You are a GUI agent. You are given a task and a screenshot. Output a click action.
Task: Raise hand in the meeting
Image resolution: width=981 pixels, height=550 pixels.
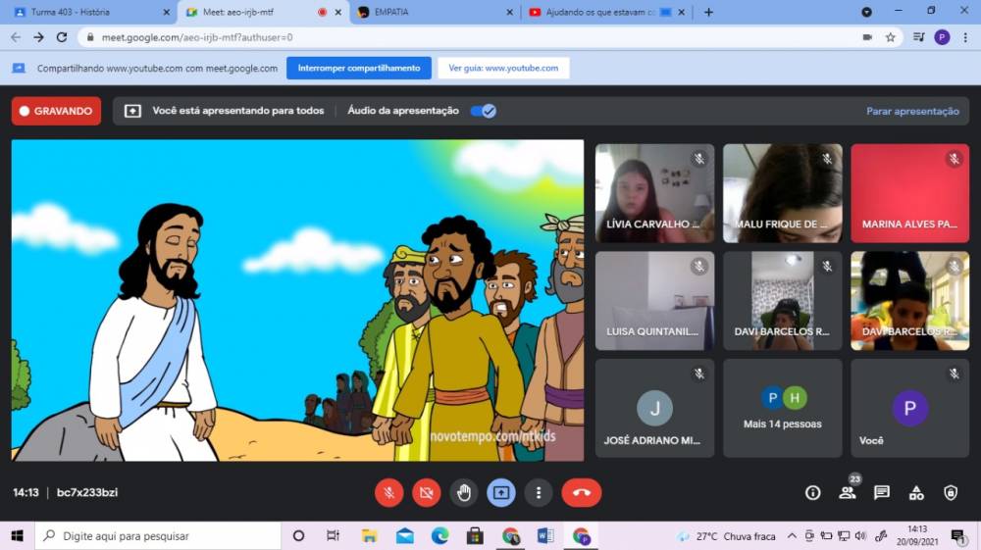[464, 492]
